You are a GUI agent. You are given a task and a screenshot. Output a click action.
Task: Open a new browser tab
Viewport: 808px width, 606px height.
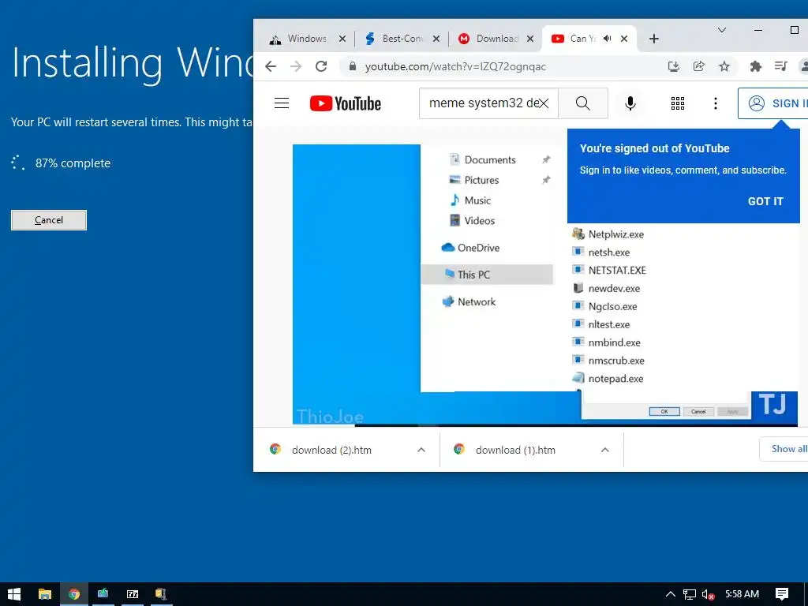click(x=654, y=39)
